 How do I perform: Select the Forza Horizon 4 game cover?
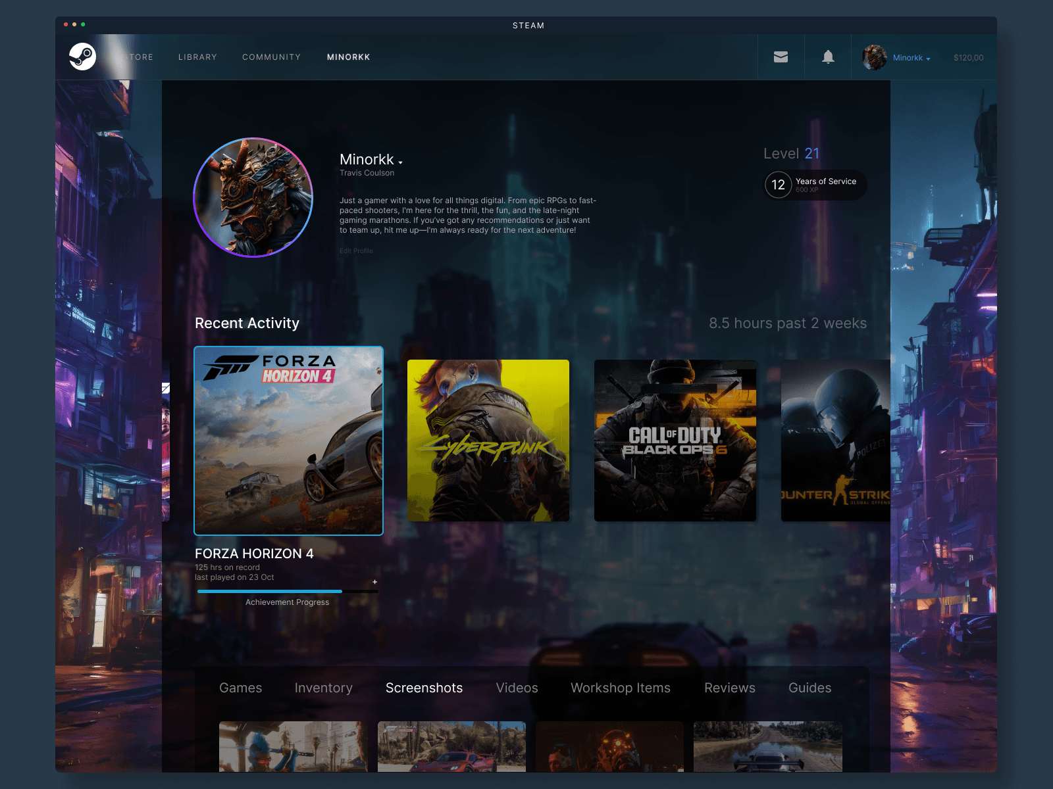[288, 441]
